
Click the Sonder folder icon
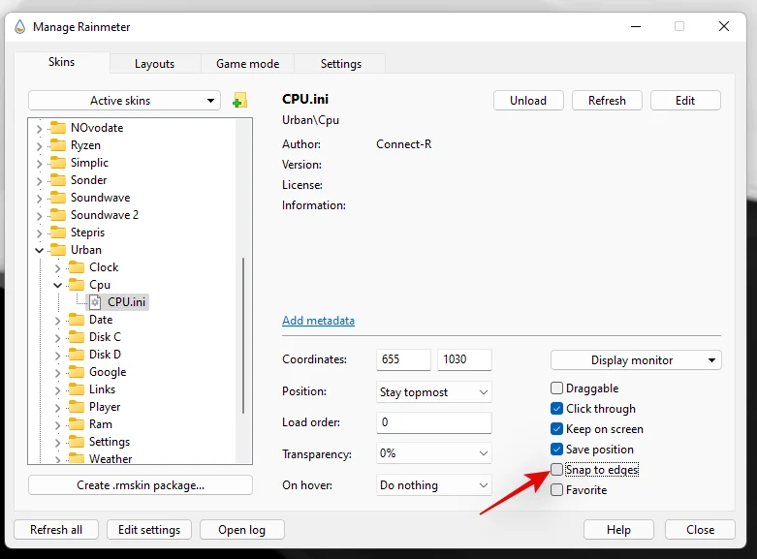click(x=58, y=180)
